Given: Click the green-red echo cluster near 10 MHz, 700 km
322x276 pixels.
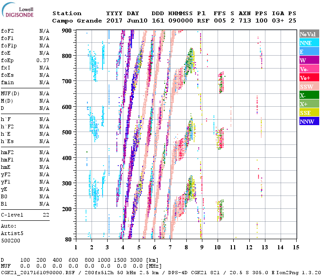Looking at the screenshot, I should tap(221, 82).
